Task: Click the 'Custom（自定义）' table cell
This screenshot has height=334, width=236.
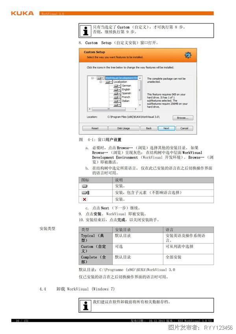Action: (x=96, y=249)
